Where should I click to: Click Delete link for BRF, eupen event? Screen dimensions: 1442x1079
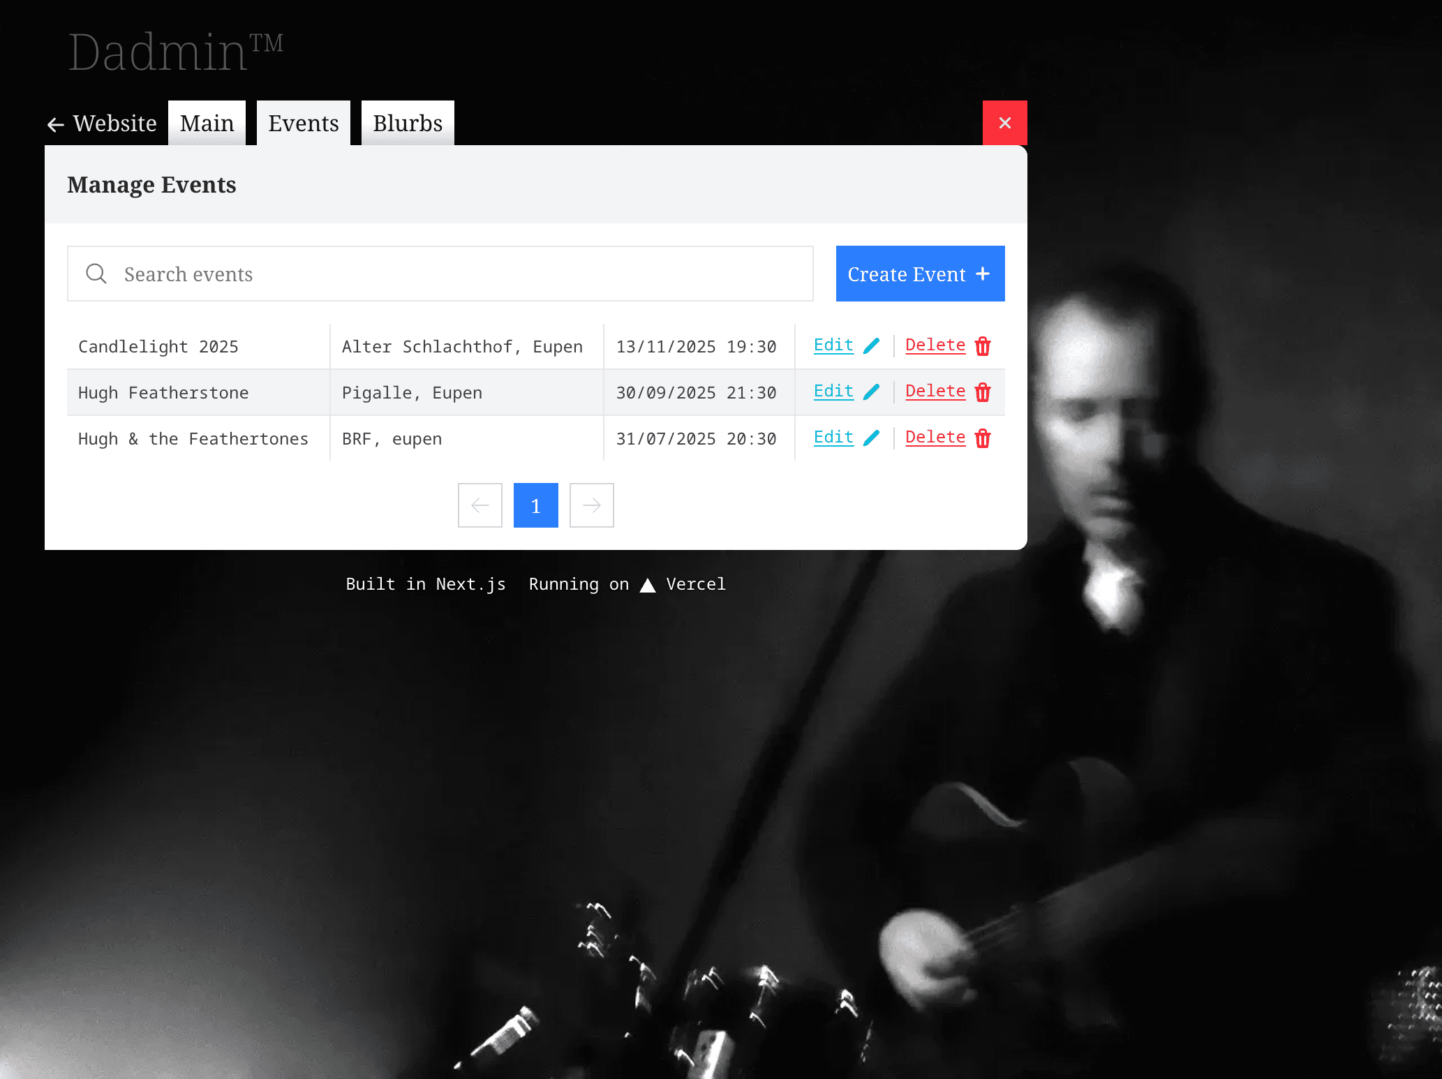(935, 438)
